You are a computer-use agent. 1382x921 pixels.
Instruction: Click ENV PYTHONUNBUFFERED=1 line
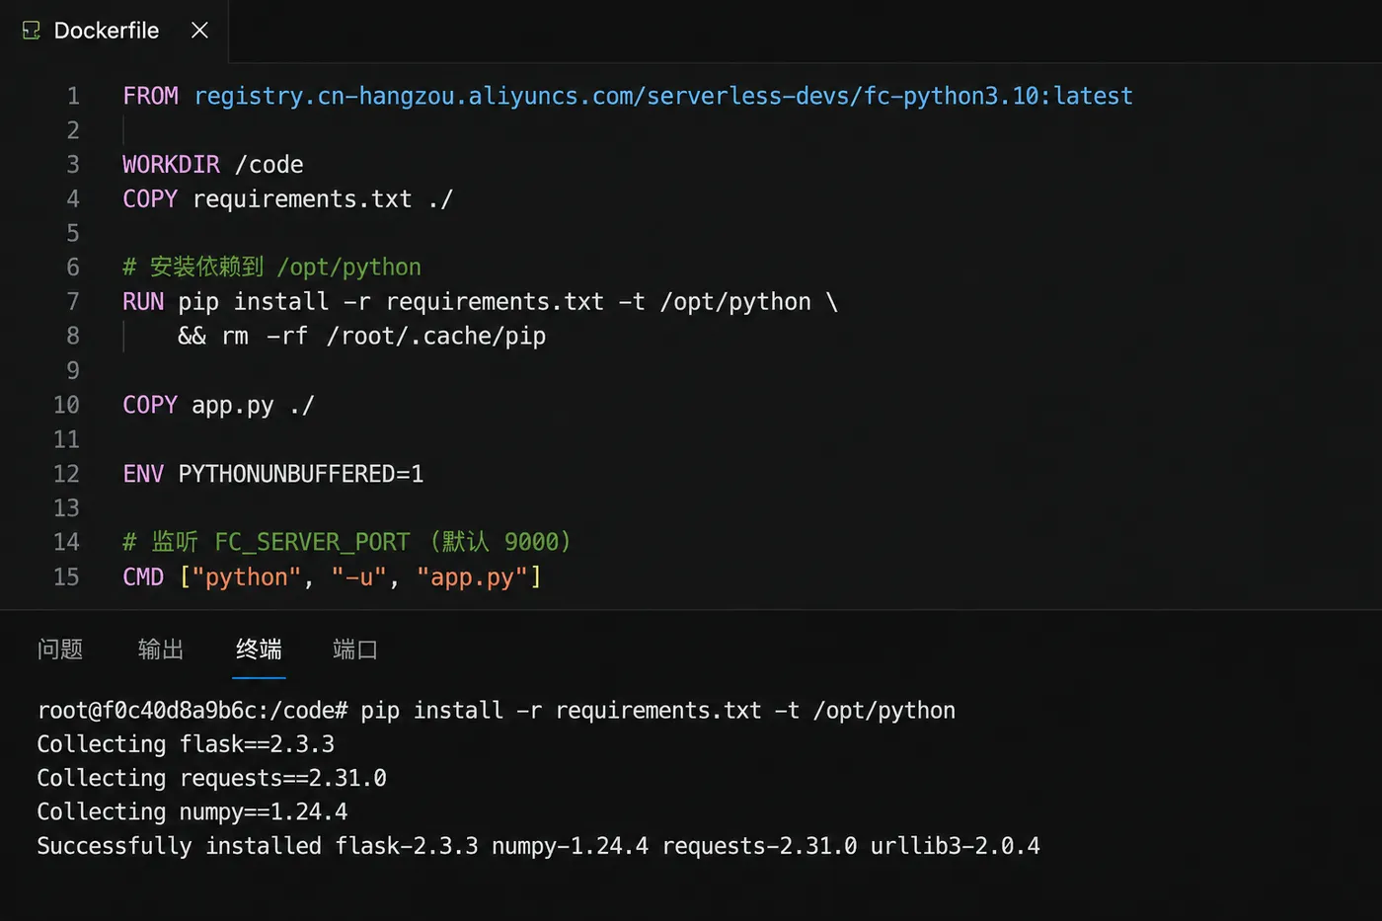pos(273,474)
